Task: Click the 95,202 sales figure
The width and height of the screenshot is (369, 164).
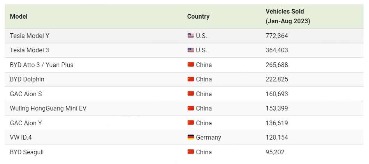Action: tap(275, 152)
